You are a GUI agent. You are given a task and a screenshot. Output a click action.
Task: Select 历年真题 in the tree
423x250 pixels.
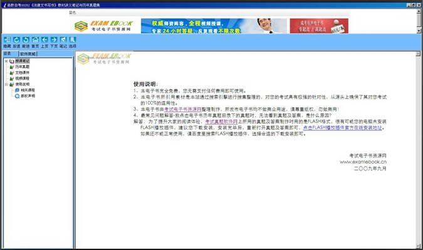[x=23, y=67]
